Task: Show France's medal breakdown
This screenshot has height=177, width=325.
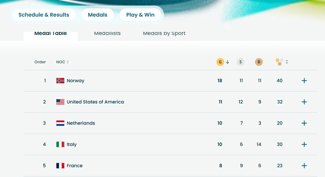Action: [x=304, y=166]
